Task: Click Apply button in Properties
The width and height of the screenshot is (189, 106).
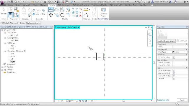Action: pyautogui.click(x=182, y=100)
